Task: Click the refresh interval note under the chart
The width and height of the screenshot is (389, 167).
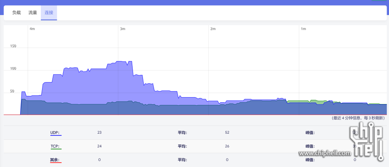Action: point(358,118)
